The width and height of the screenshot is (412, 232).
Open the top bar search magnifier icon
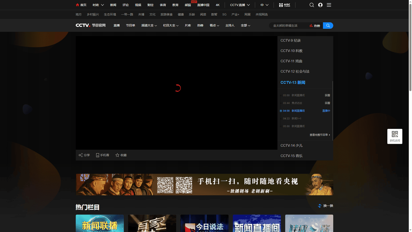[312, 5]
